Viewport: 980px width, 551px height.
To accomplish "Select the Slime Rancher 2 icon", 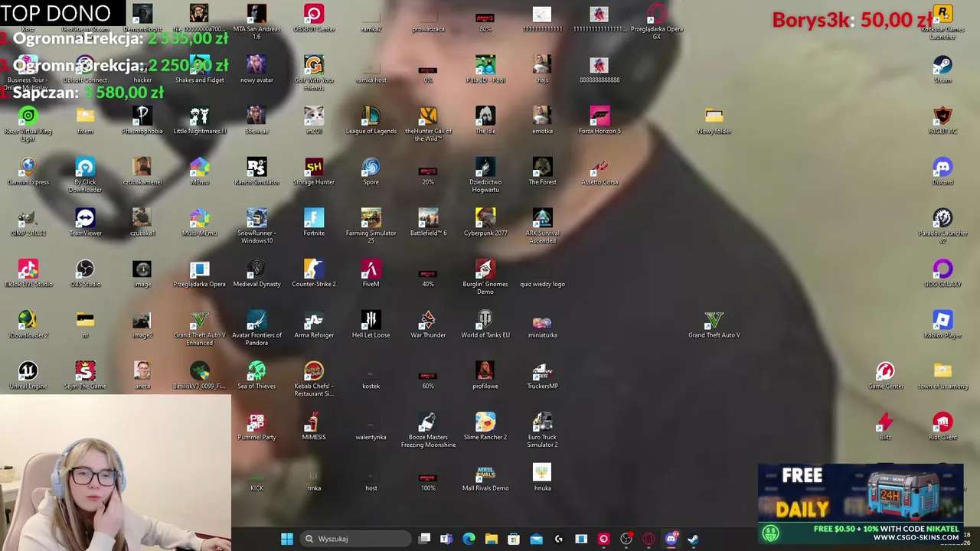I will tap(485, 426).
